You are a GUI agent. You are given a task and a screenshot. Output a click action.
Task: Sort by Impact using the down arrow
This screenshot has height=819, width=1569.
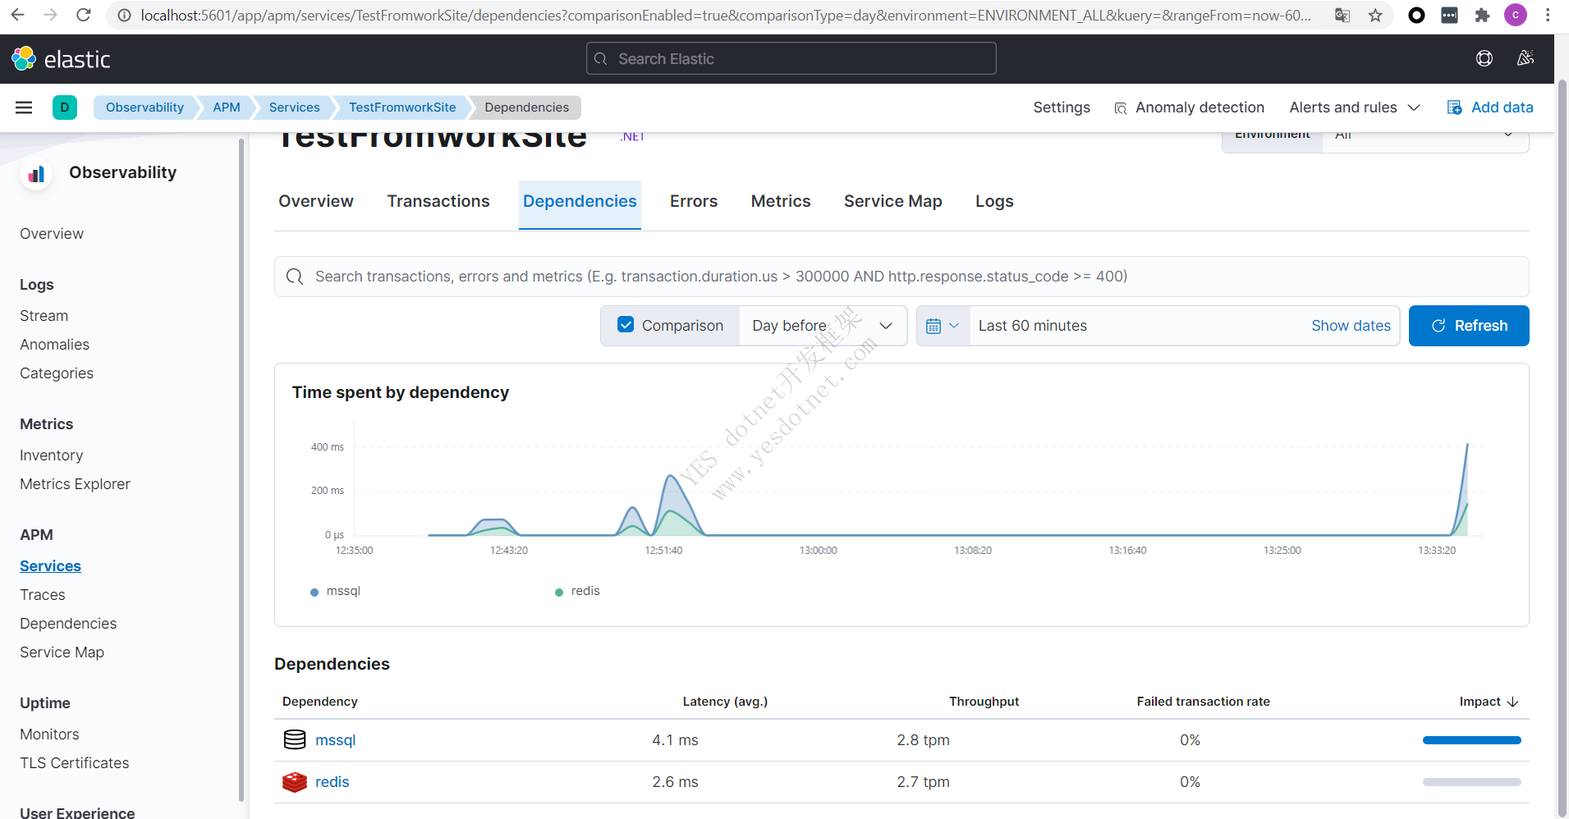(1513, 702)
